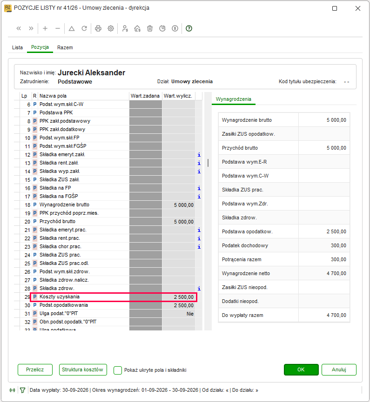Viewport: 370px width, 402px height.
Task: Confirm with the OK button
Action: point(301,369)
